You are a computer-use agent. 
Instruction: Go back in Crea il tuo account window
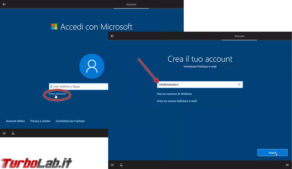point(112,36)
